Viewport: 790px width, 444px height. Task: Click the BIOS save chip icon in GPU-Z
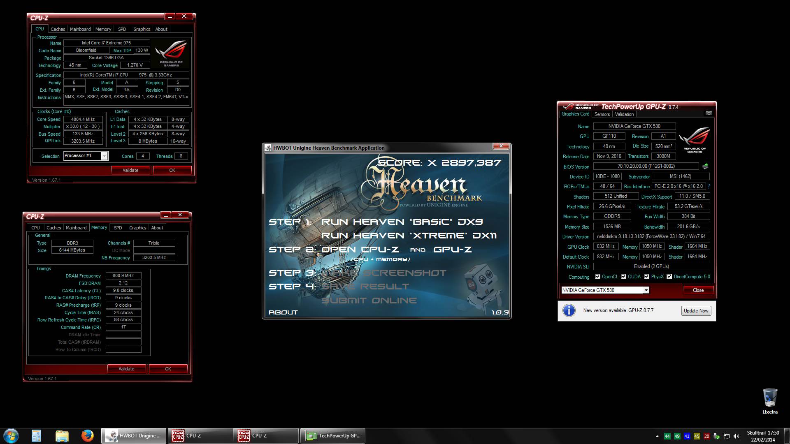[705, 166]
